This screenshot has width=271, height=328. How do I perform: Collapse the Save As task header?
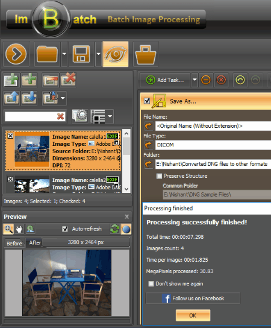(206, 101)
